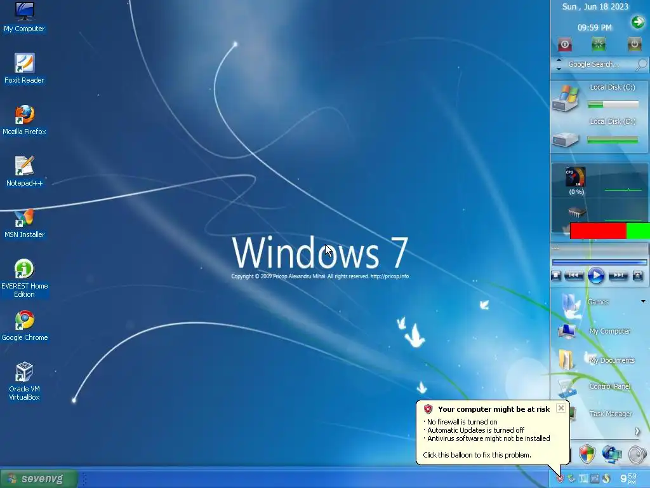Click the Games dove icon in sidebar
Image resolution: width=650 pixels, height=488 pixels.
click(x=572, y=306)
